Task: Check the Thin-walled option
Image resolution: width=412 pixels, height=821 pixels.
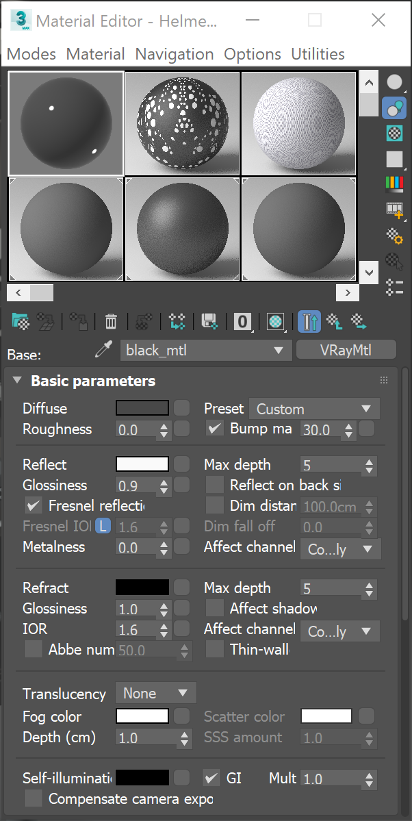Action: click(215, 649)
